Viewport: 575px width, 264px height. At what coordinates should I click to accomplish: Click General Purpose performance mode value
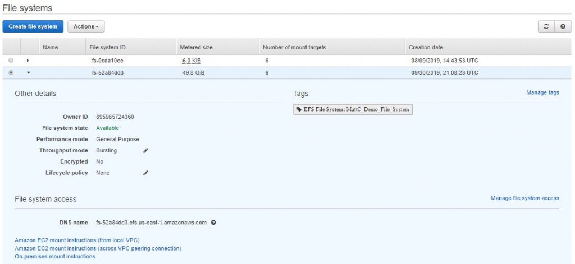coord(117,139)
